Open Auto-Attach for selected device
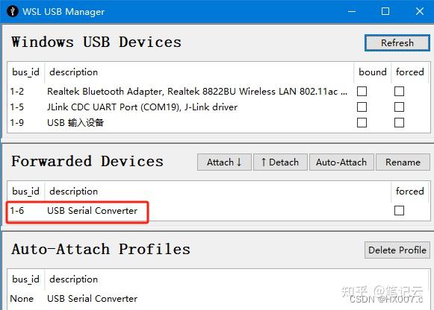 pyautogui.click(x=341, y=162)
